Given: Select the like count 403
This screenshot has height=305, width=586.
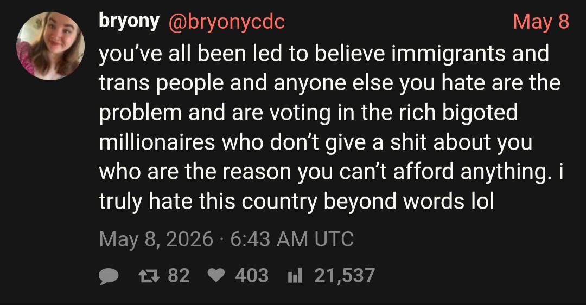Looking at the screenshot, I should (252, 276).
